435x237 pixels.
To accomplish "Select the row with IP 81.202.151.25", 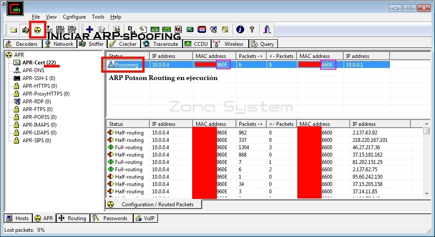I will coord(265,162).
